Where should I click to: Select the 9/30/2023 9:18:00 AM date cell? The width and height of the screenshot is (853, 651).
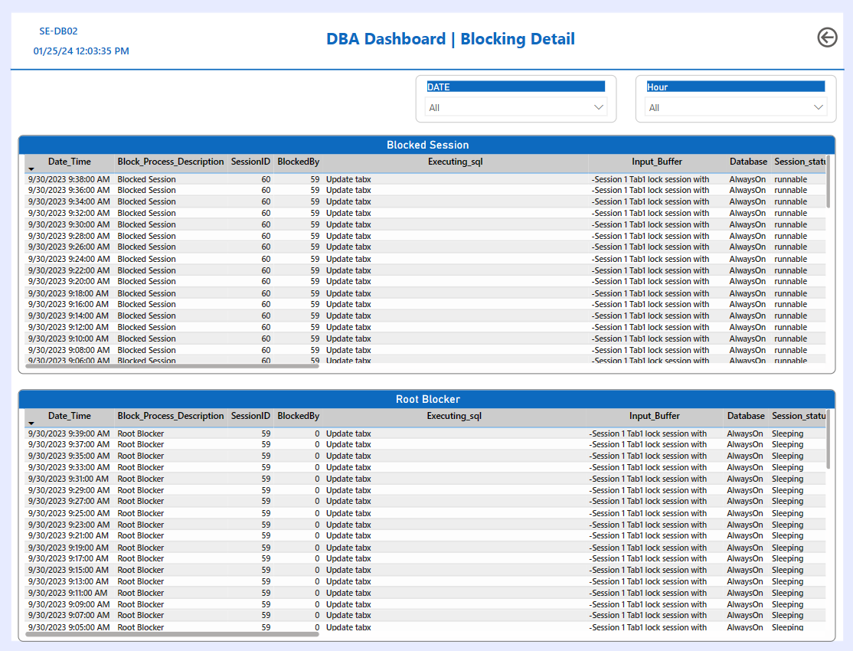click(69, 293)
